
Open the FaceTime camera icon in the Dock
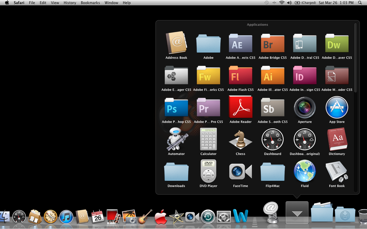point(192,217)
